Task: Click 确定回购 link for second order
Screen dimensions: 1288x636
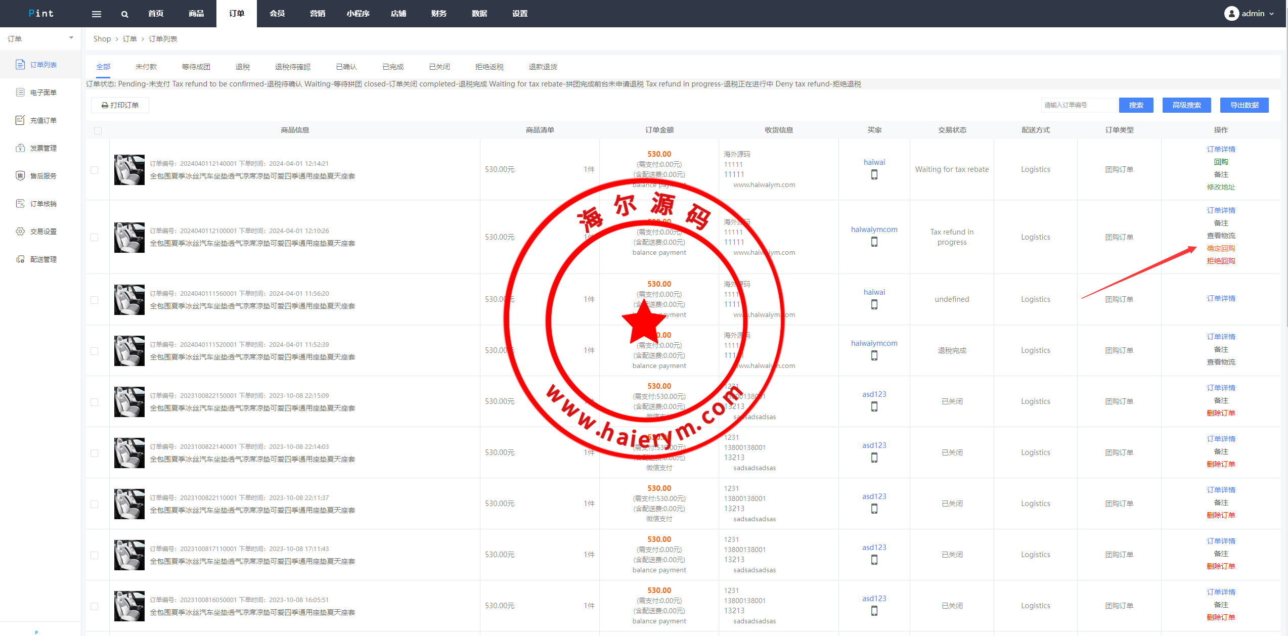Action: [x=1221, y=248]
